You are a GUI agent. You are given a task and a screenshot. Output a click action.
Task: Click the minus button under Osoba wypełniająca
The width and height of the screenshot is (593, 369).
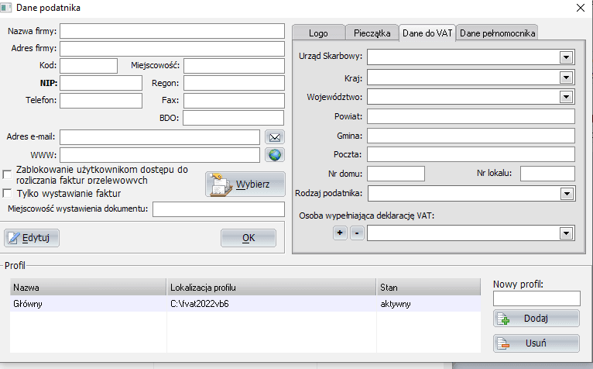356,233
